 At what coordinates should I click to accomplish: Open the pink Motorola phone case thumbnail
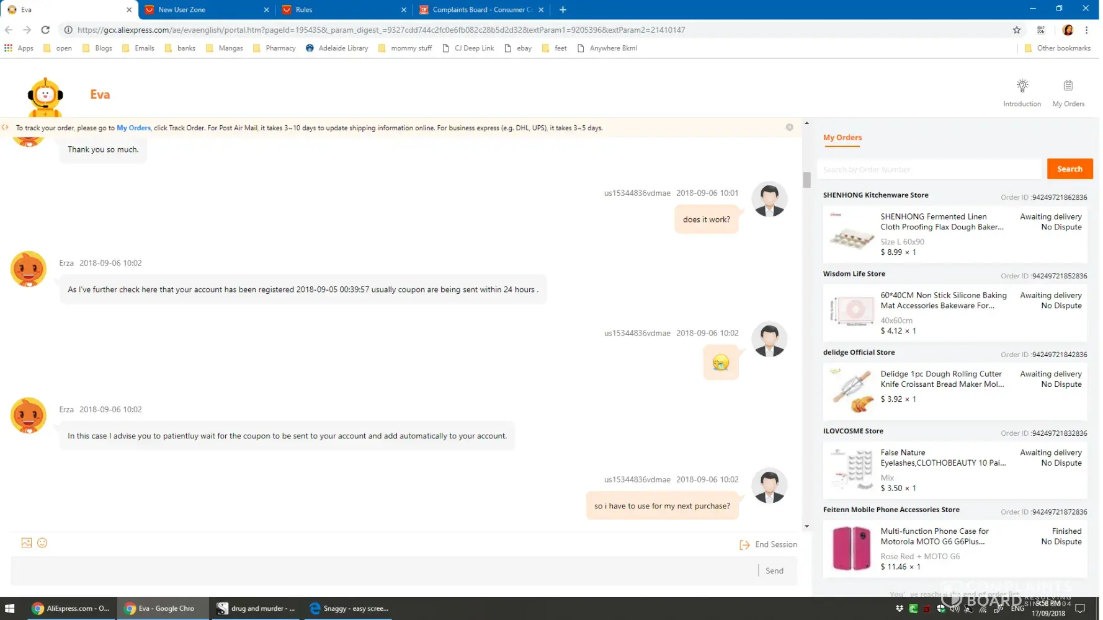coord(851,548)
